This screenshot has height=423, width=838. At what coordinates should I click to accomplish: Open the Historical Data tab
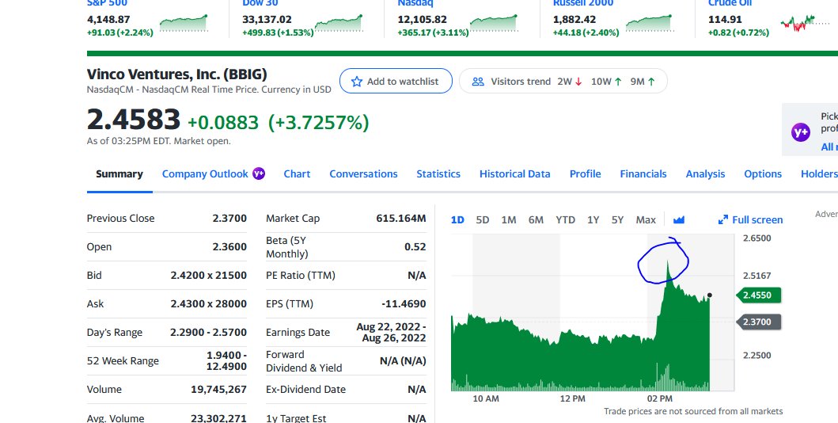[514, 173]
